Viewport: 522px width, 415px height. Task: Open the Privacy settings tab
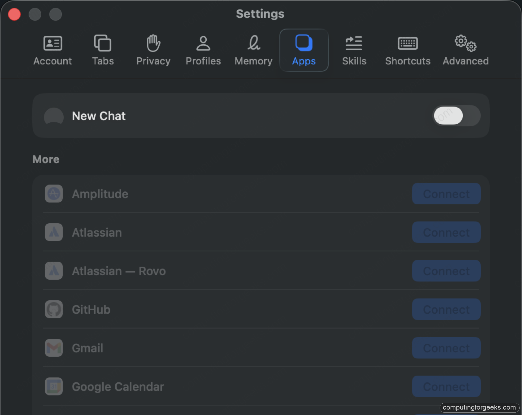(x=153, y=51)
